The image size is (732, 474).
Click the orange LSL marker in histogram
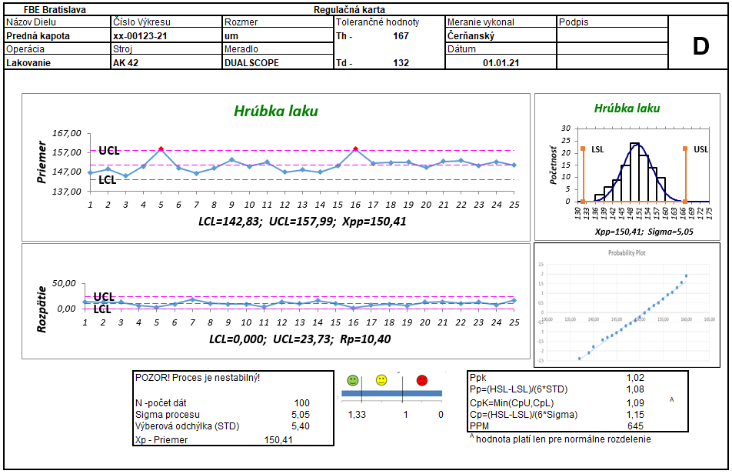(584, 148)
